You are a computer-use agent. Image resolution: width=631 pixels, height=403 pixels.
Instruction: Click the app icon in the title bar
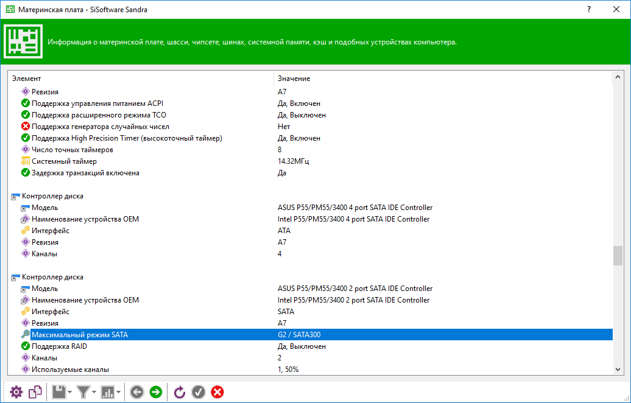[10, 9]
